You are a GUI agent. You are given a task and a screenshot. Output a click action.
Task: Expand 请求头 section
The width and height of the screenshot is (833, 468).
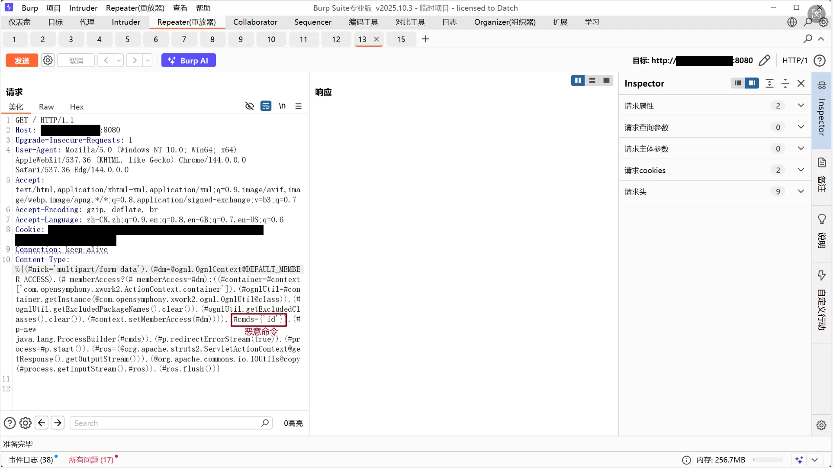coord(801,191)
